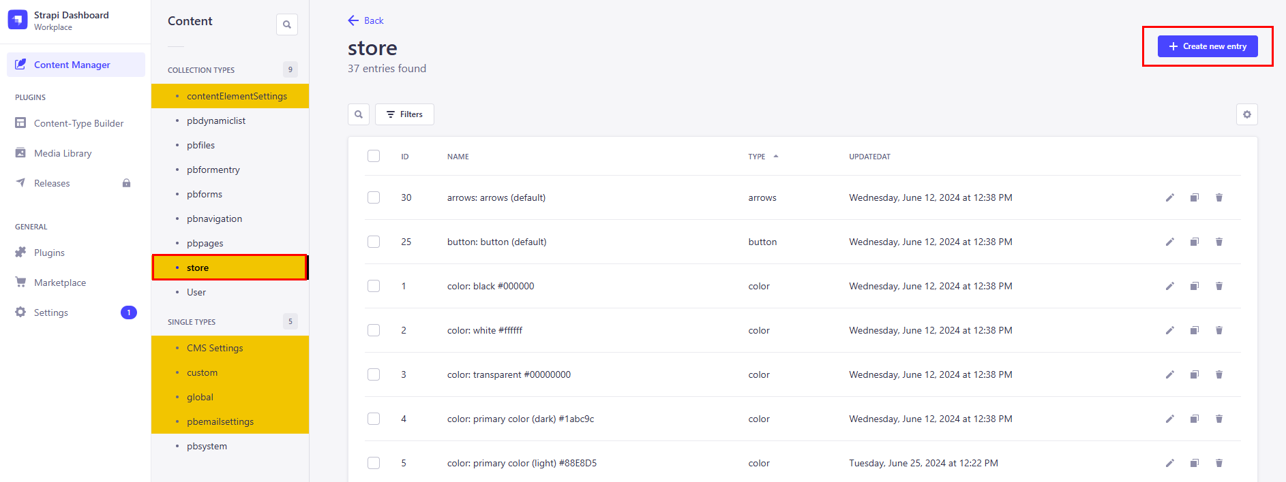Select checkbox for color: white #ffffff
Viewport: 1286px width, 482px height.
374,330
